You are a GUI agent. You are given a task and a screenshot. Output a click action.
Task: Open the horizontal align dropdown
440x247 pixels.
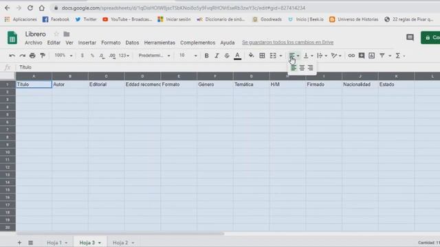(x=294, y=56)
